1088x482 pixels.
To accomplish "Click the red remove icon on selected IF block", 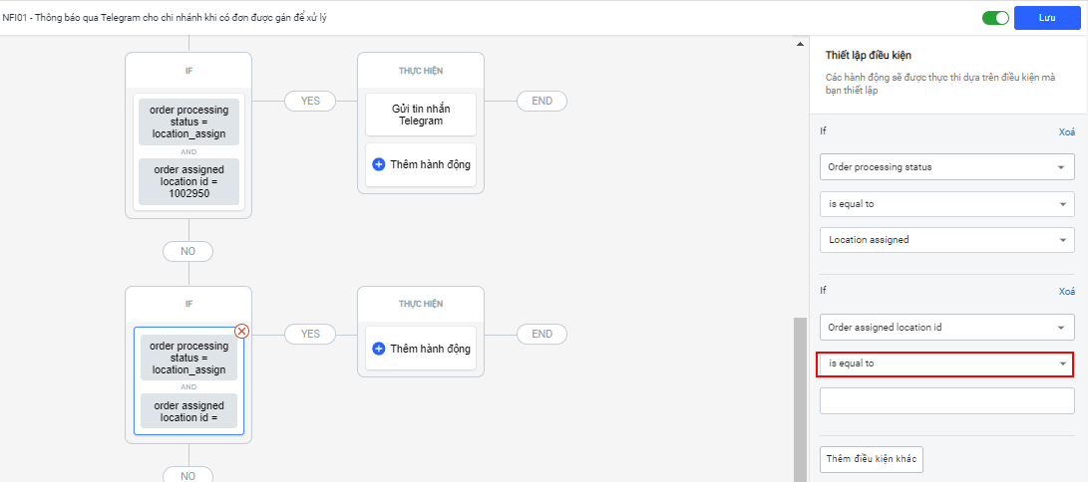I will 241,331.
